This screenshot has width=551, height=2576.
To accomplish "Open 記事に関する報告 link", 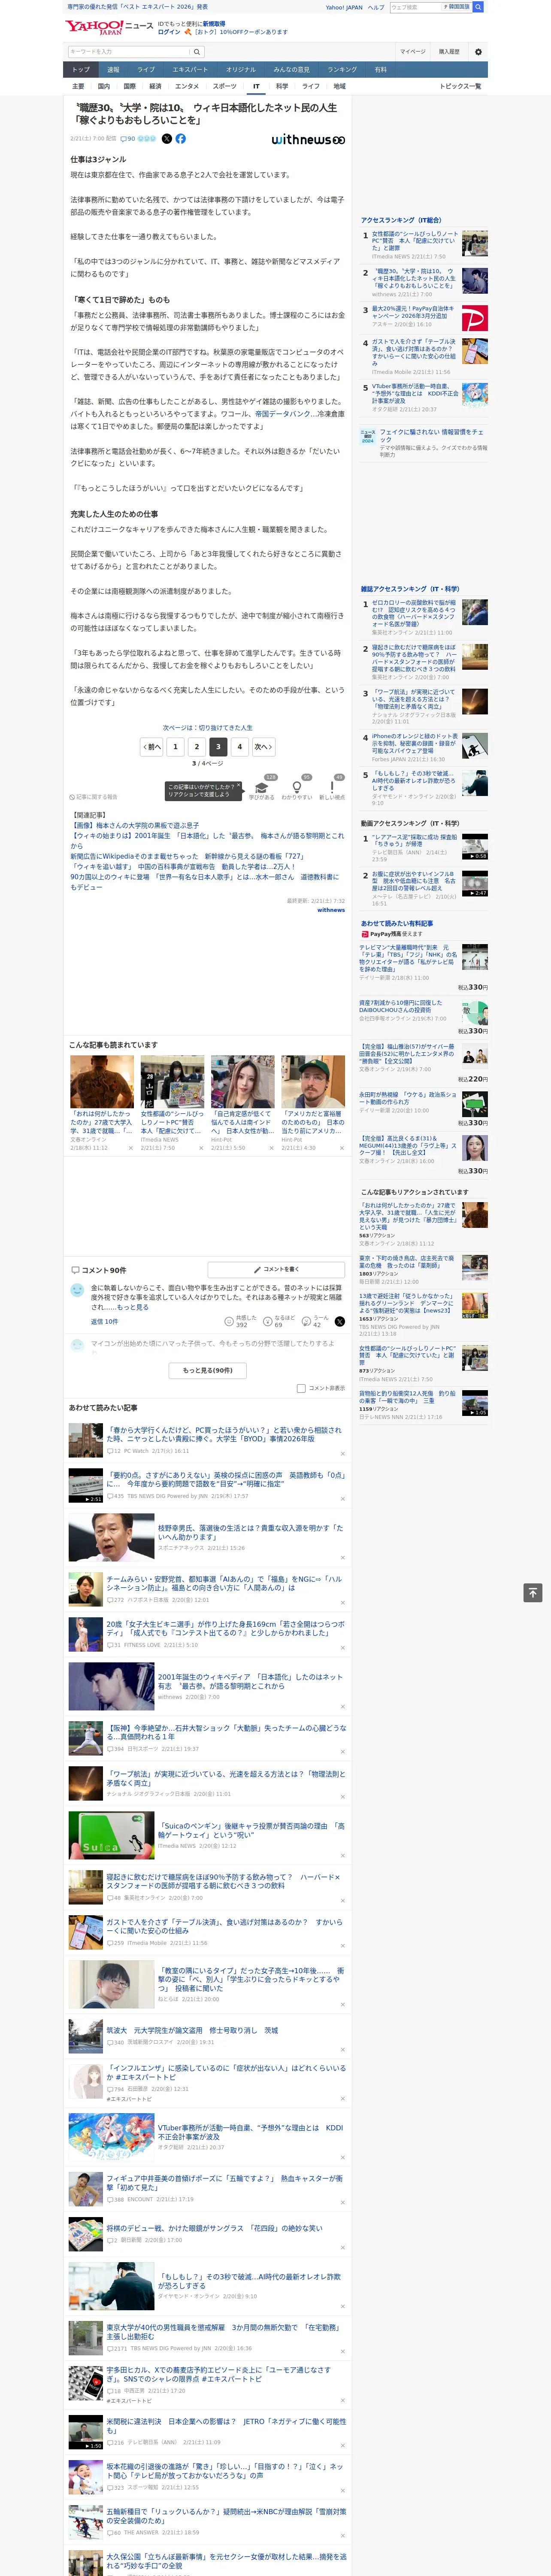I will tap(94, 797).
